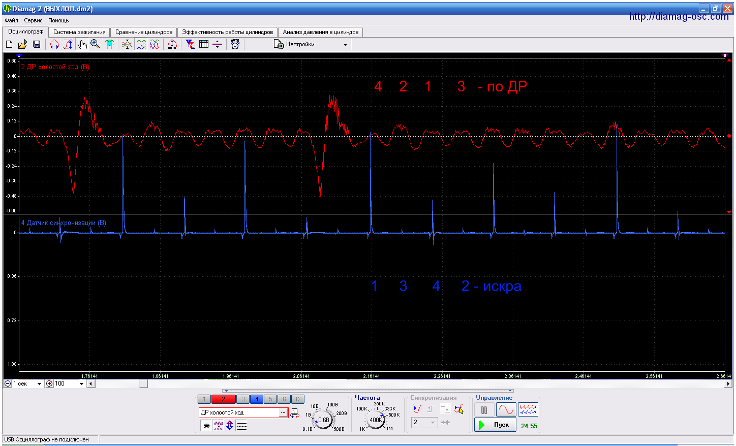Click the blue start marker at top-left of graph
This screenshot has height=446, width=736.
click(x=19, y=55)
